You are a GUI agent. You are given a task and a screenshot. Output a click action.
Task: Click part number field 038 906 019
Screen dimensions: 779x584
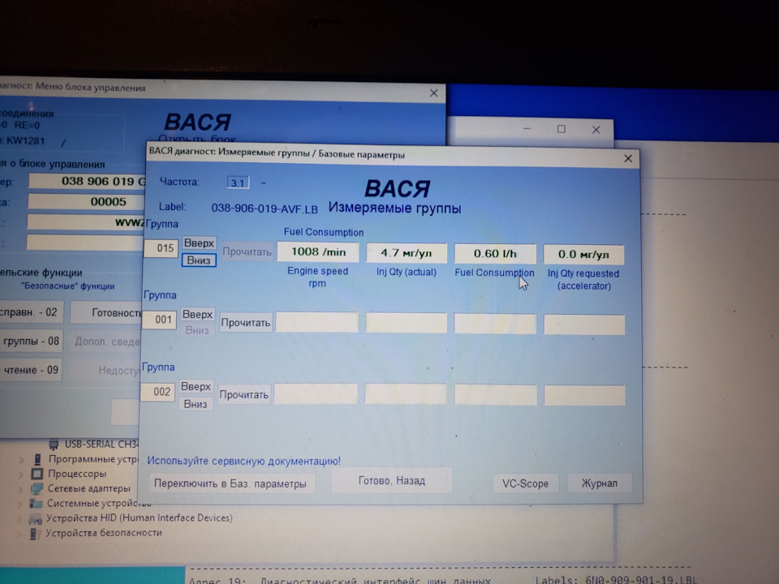(88, 181)
